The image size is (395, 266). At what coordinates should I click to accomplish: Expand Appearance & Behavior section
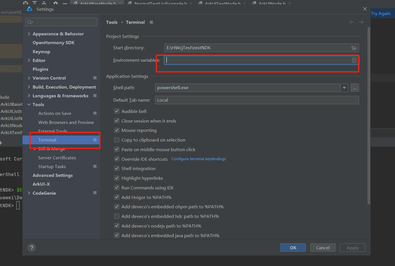29,34
